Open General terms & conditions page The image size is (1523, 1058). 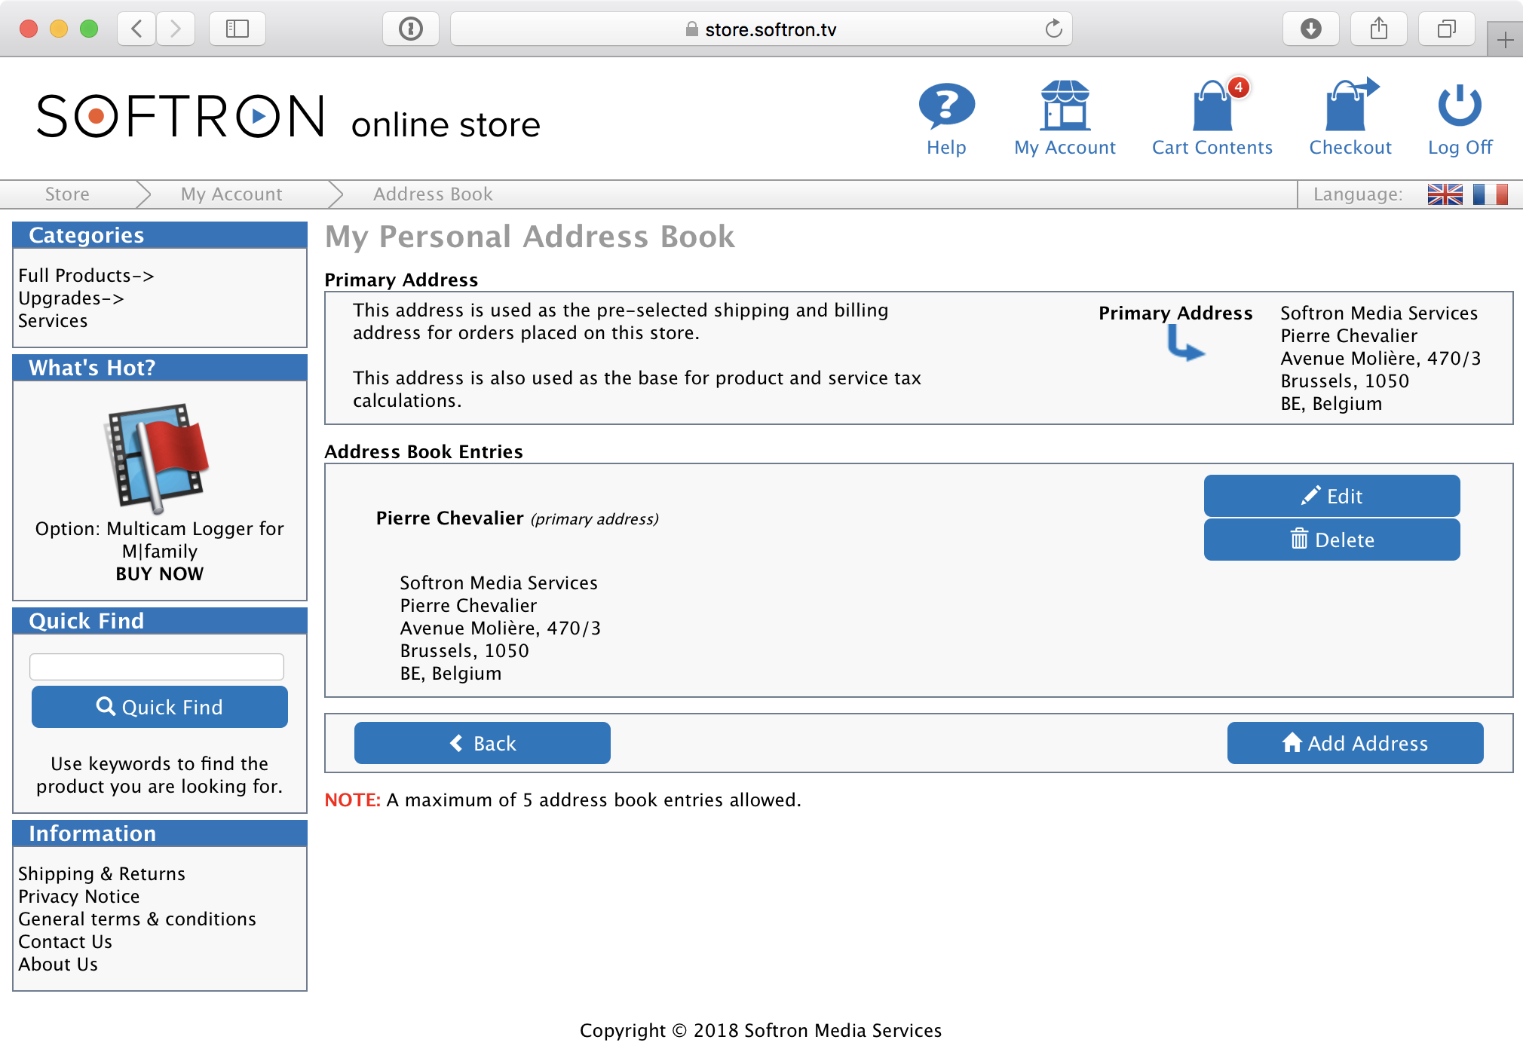[137, 919]
